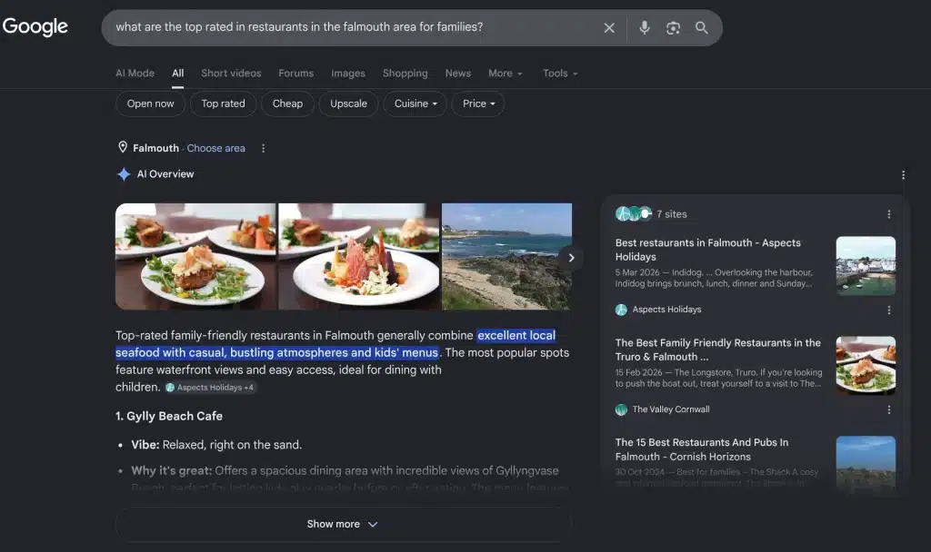
Task: Open The 15 Best Restaurants And Pubs link
Action: (702, 449)
